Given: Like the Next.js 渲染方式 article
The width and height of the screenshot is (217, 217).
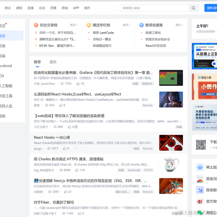Looking at the screenshot, I should pos(66,192).
